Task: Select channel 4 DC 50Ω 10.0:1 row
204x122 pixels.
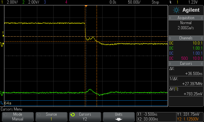Action: pos(186,58)
